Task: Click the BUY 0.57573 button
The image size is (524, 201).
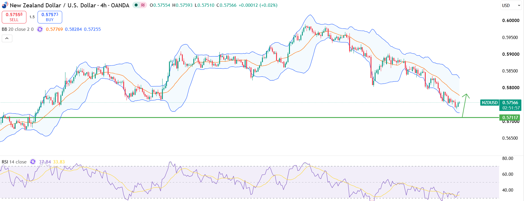Action: (50, 17)
